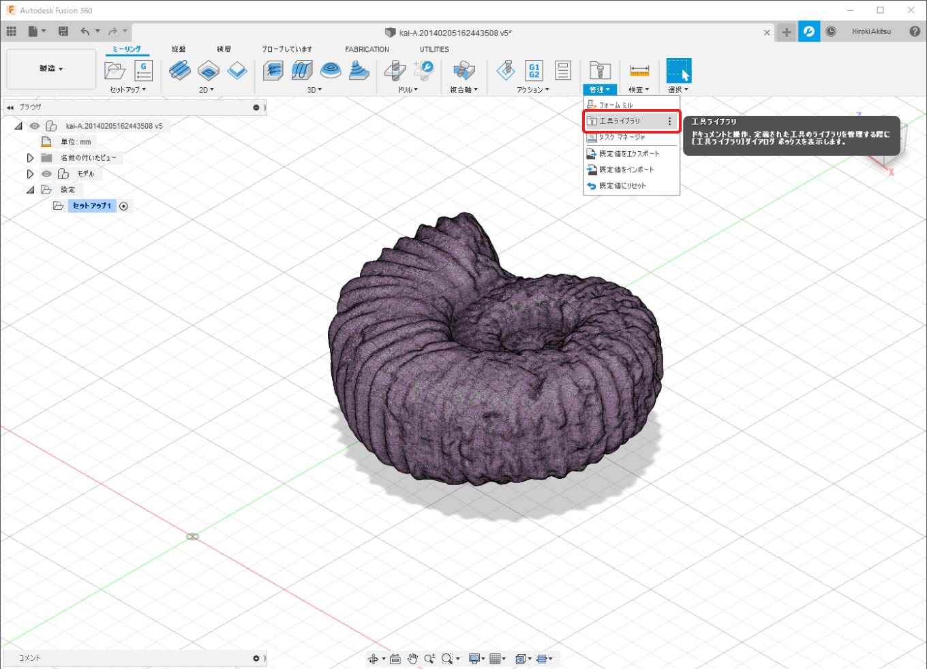Select 工具ライブラリ from the 管理 menu
Image resolution: width=927 pixels, height=669 pixels.
[x=620, y=121]
